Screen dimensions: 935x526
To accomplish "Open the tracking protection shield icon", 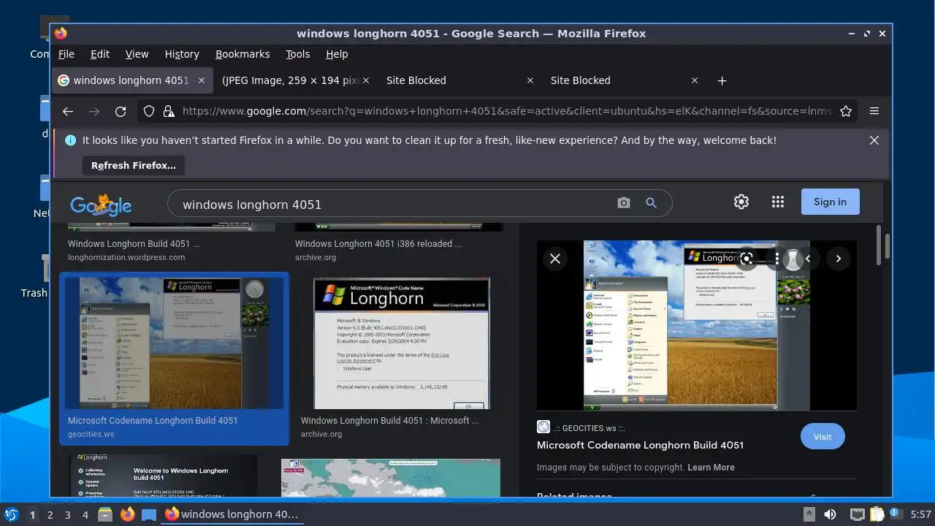I will click(x=149, y=111).
